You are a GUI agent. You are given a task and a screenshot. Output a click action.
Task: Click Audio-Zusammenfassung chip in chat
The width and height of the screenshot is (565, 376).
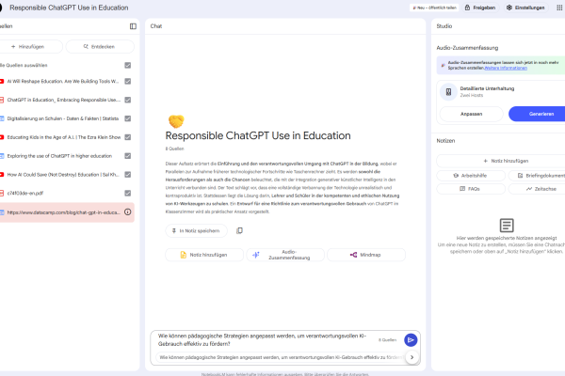click(x=285, y=255)
